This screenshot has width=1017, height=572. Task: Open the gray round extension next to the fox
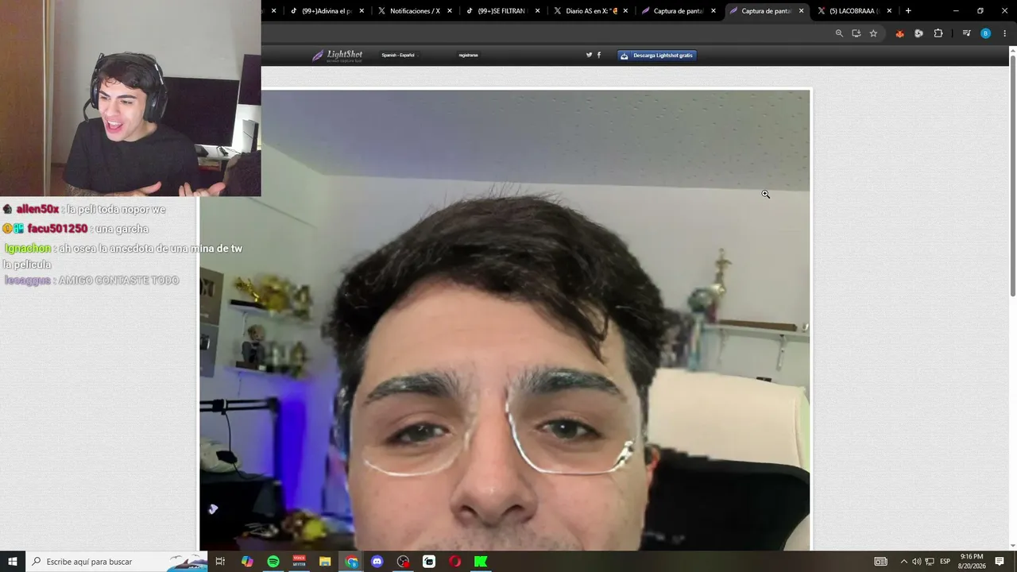pyautogui.click(x=918, y=33)
